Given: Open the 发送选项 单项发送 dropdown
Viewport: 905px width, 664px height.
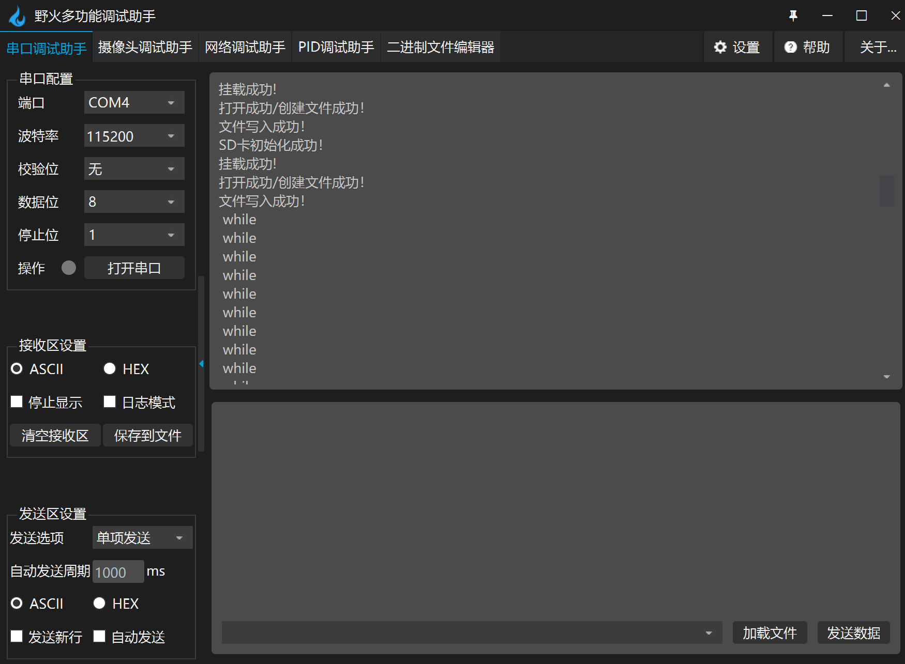Looking at the screenshot, I should point(143,537).
